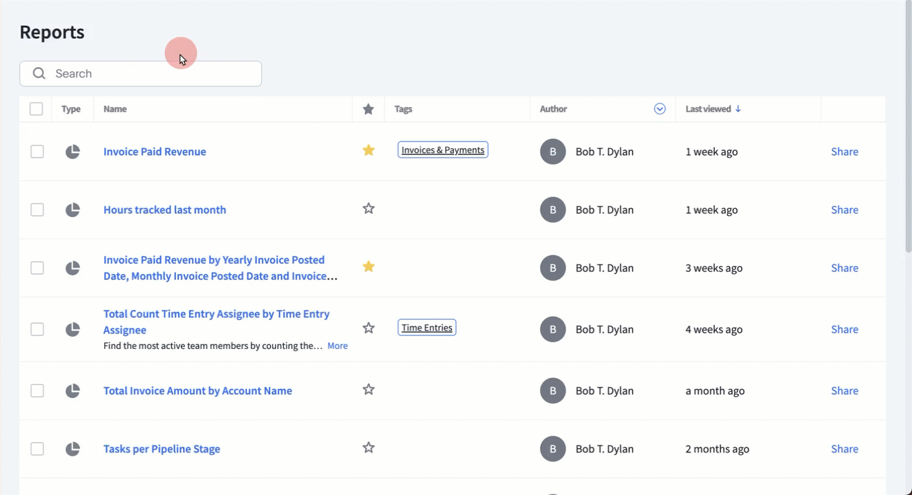The image size is (912, 495).
Task: Star the Total Invoice Amount by Account Name report
Action: pos(369,390)
